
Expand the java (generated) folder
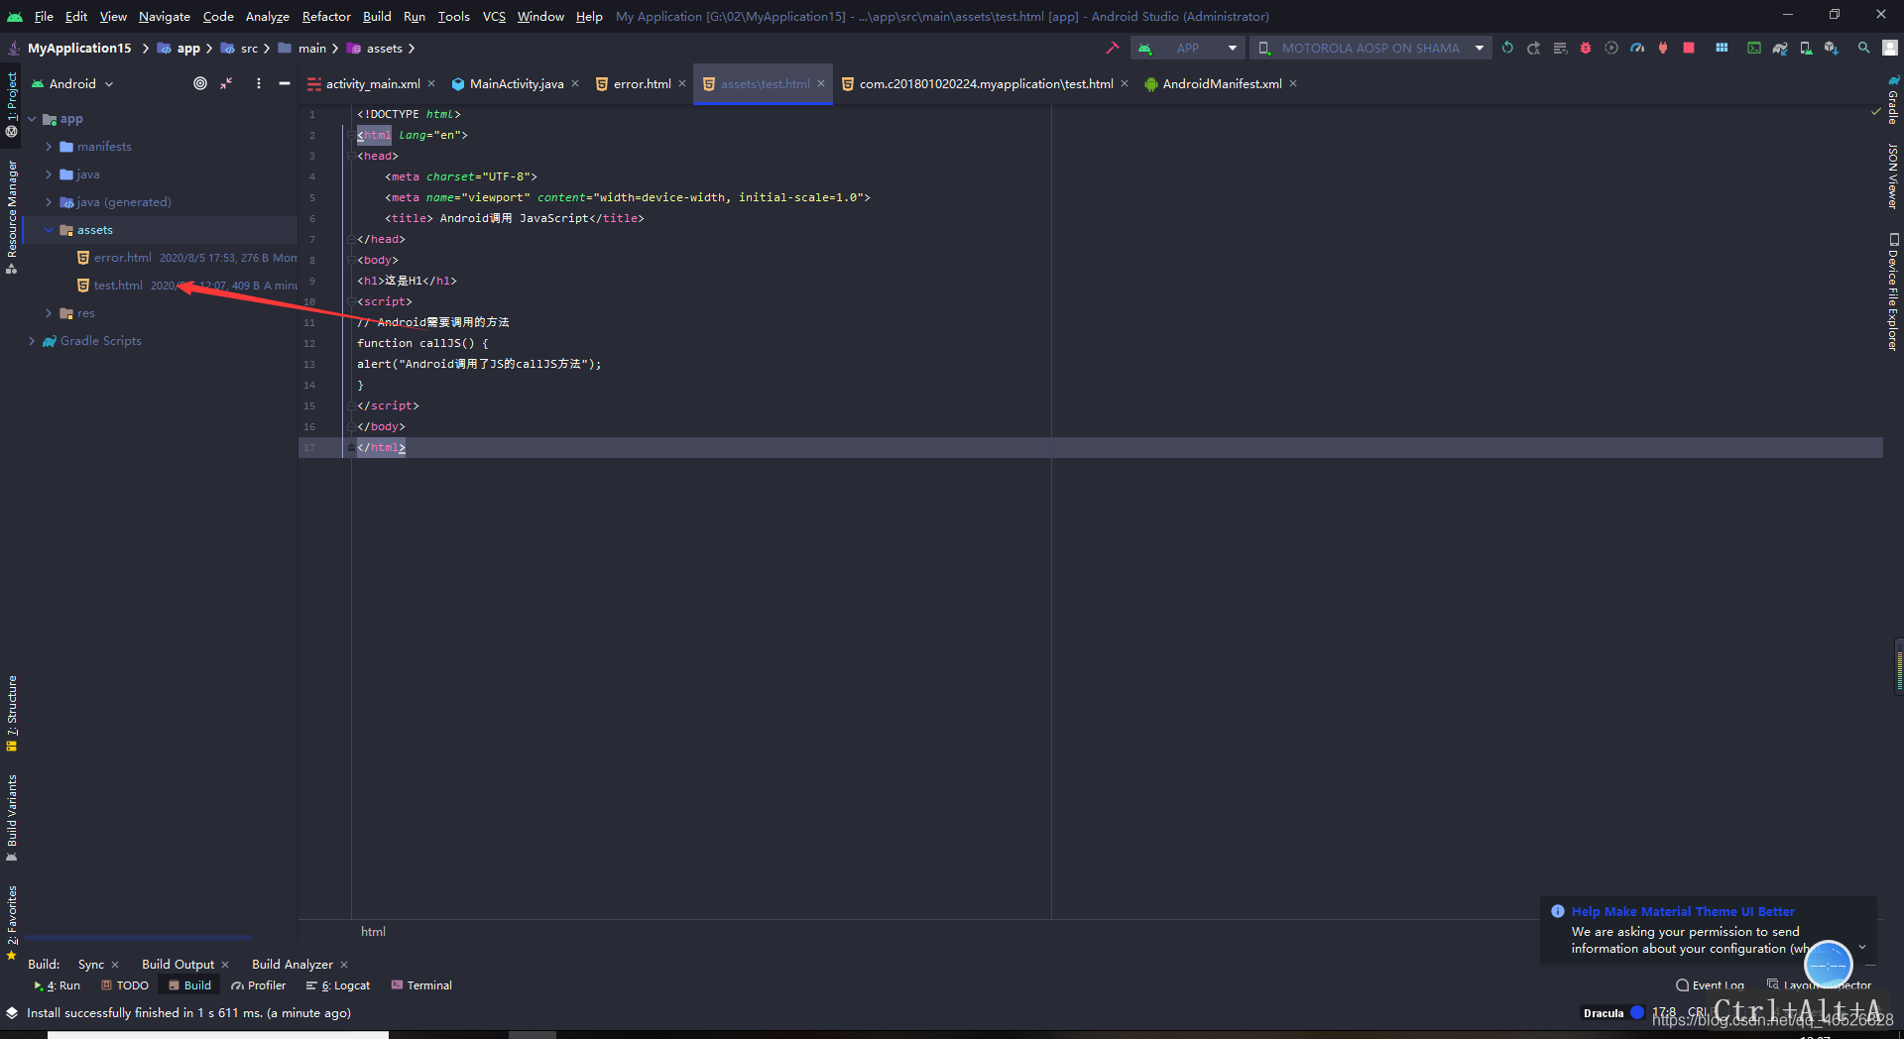click(x=49, y=202)
